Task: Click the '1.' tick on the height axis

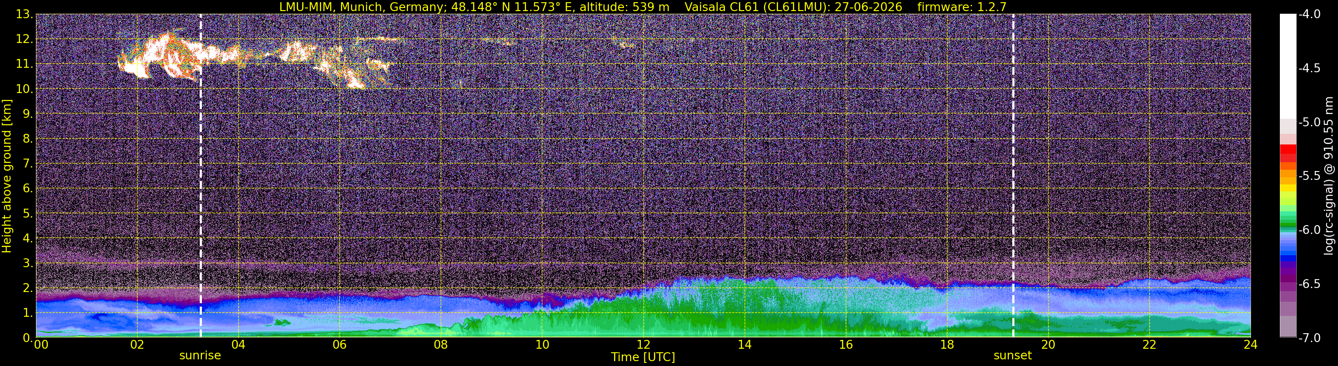Action: coord(28,313)
